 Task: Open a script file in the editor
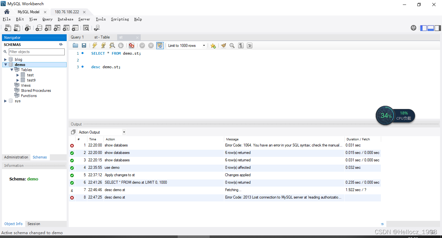click(75, 46)
